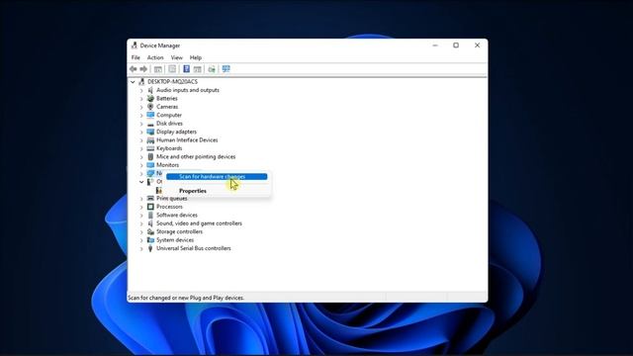Close the Device Manager window
Image resolution: width=633 pixels, height=356 pixels.
[477, 45]
